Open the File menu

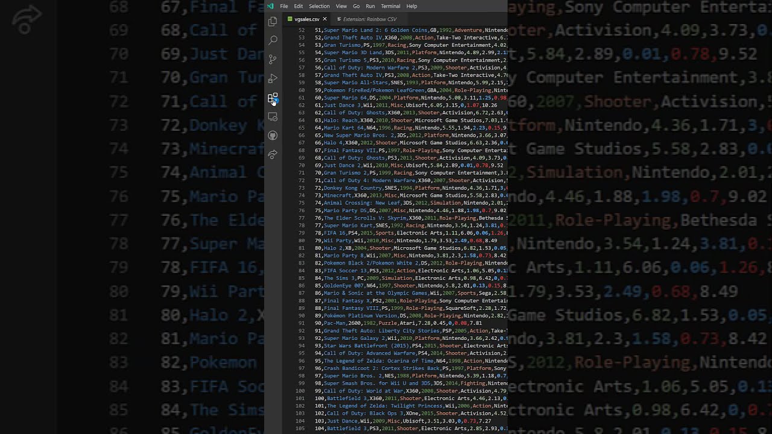click(x=283, y=6)
